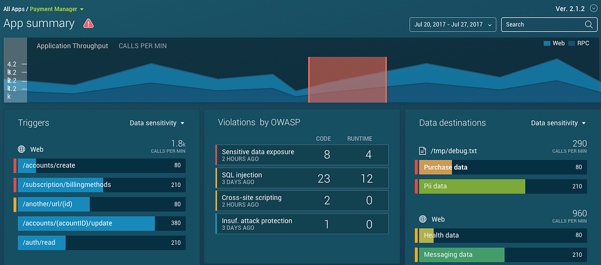Screen dimensions: 601x265
Task: Click the globe icon in Triggers panel
Action: (22, 150)
